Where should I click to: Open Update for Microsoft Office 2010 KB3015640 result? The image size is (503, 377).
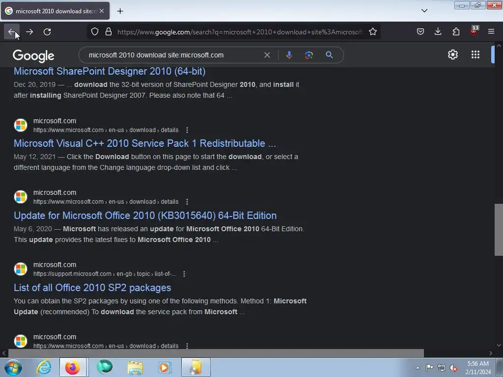145,215
